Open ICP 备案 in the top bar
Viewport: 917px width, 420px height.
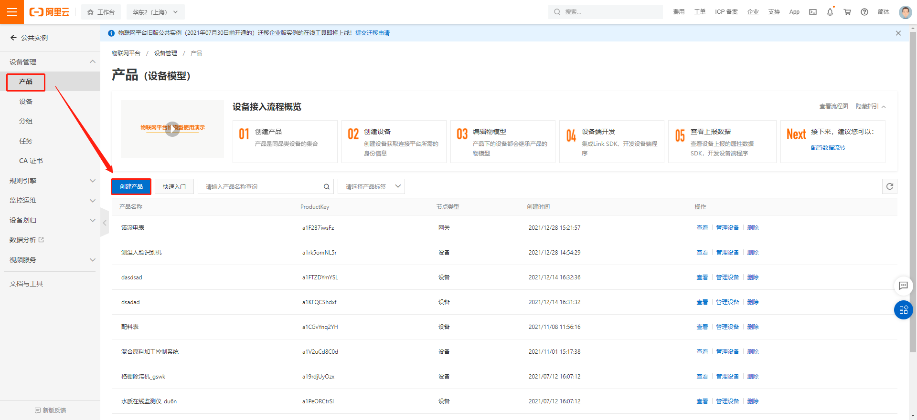coord(726,12)
